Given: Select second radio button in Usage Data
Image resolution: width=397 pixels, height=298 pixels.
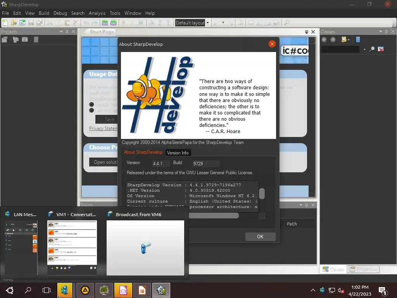Looking at the screenshot, I should click(x=91, y=110).
